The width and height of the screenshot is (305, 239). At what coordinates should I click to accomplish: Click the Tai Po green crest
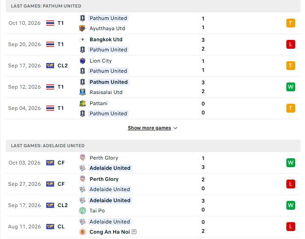click(x=83, y=211)
